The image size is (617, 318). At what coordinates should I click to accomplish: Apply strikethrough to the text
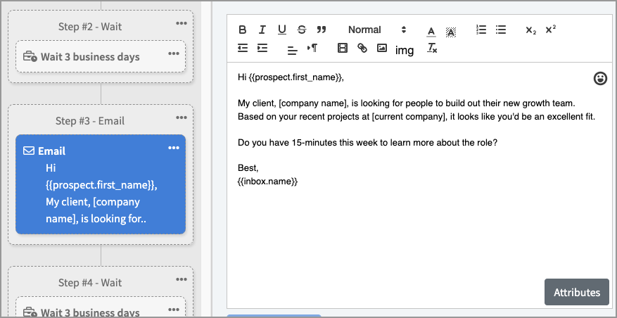(x=302, y=30)
